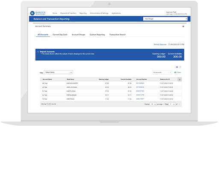The height and width of the screenshot is (171, 219).
Task: Sort by Balances As Of column header
Action: (x=165, y=79)
